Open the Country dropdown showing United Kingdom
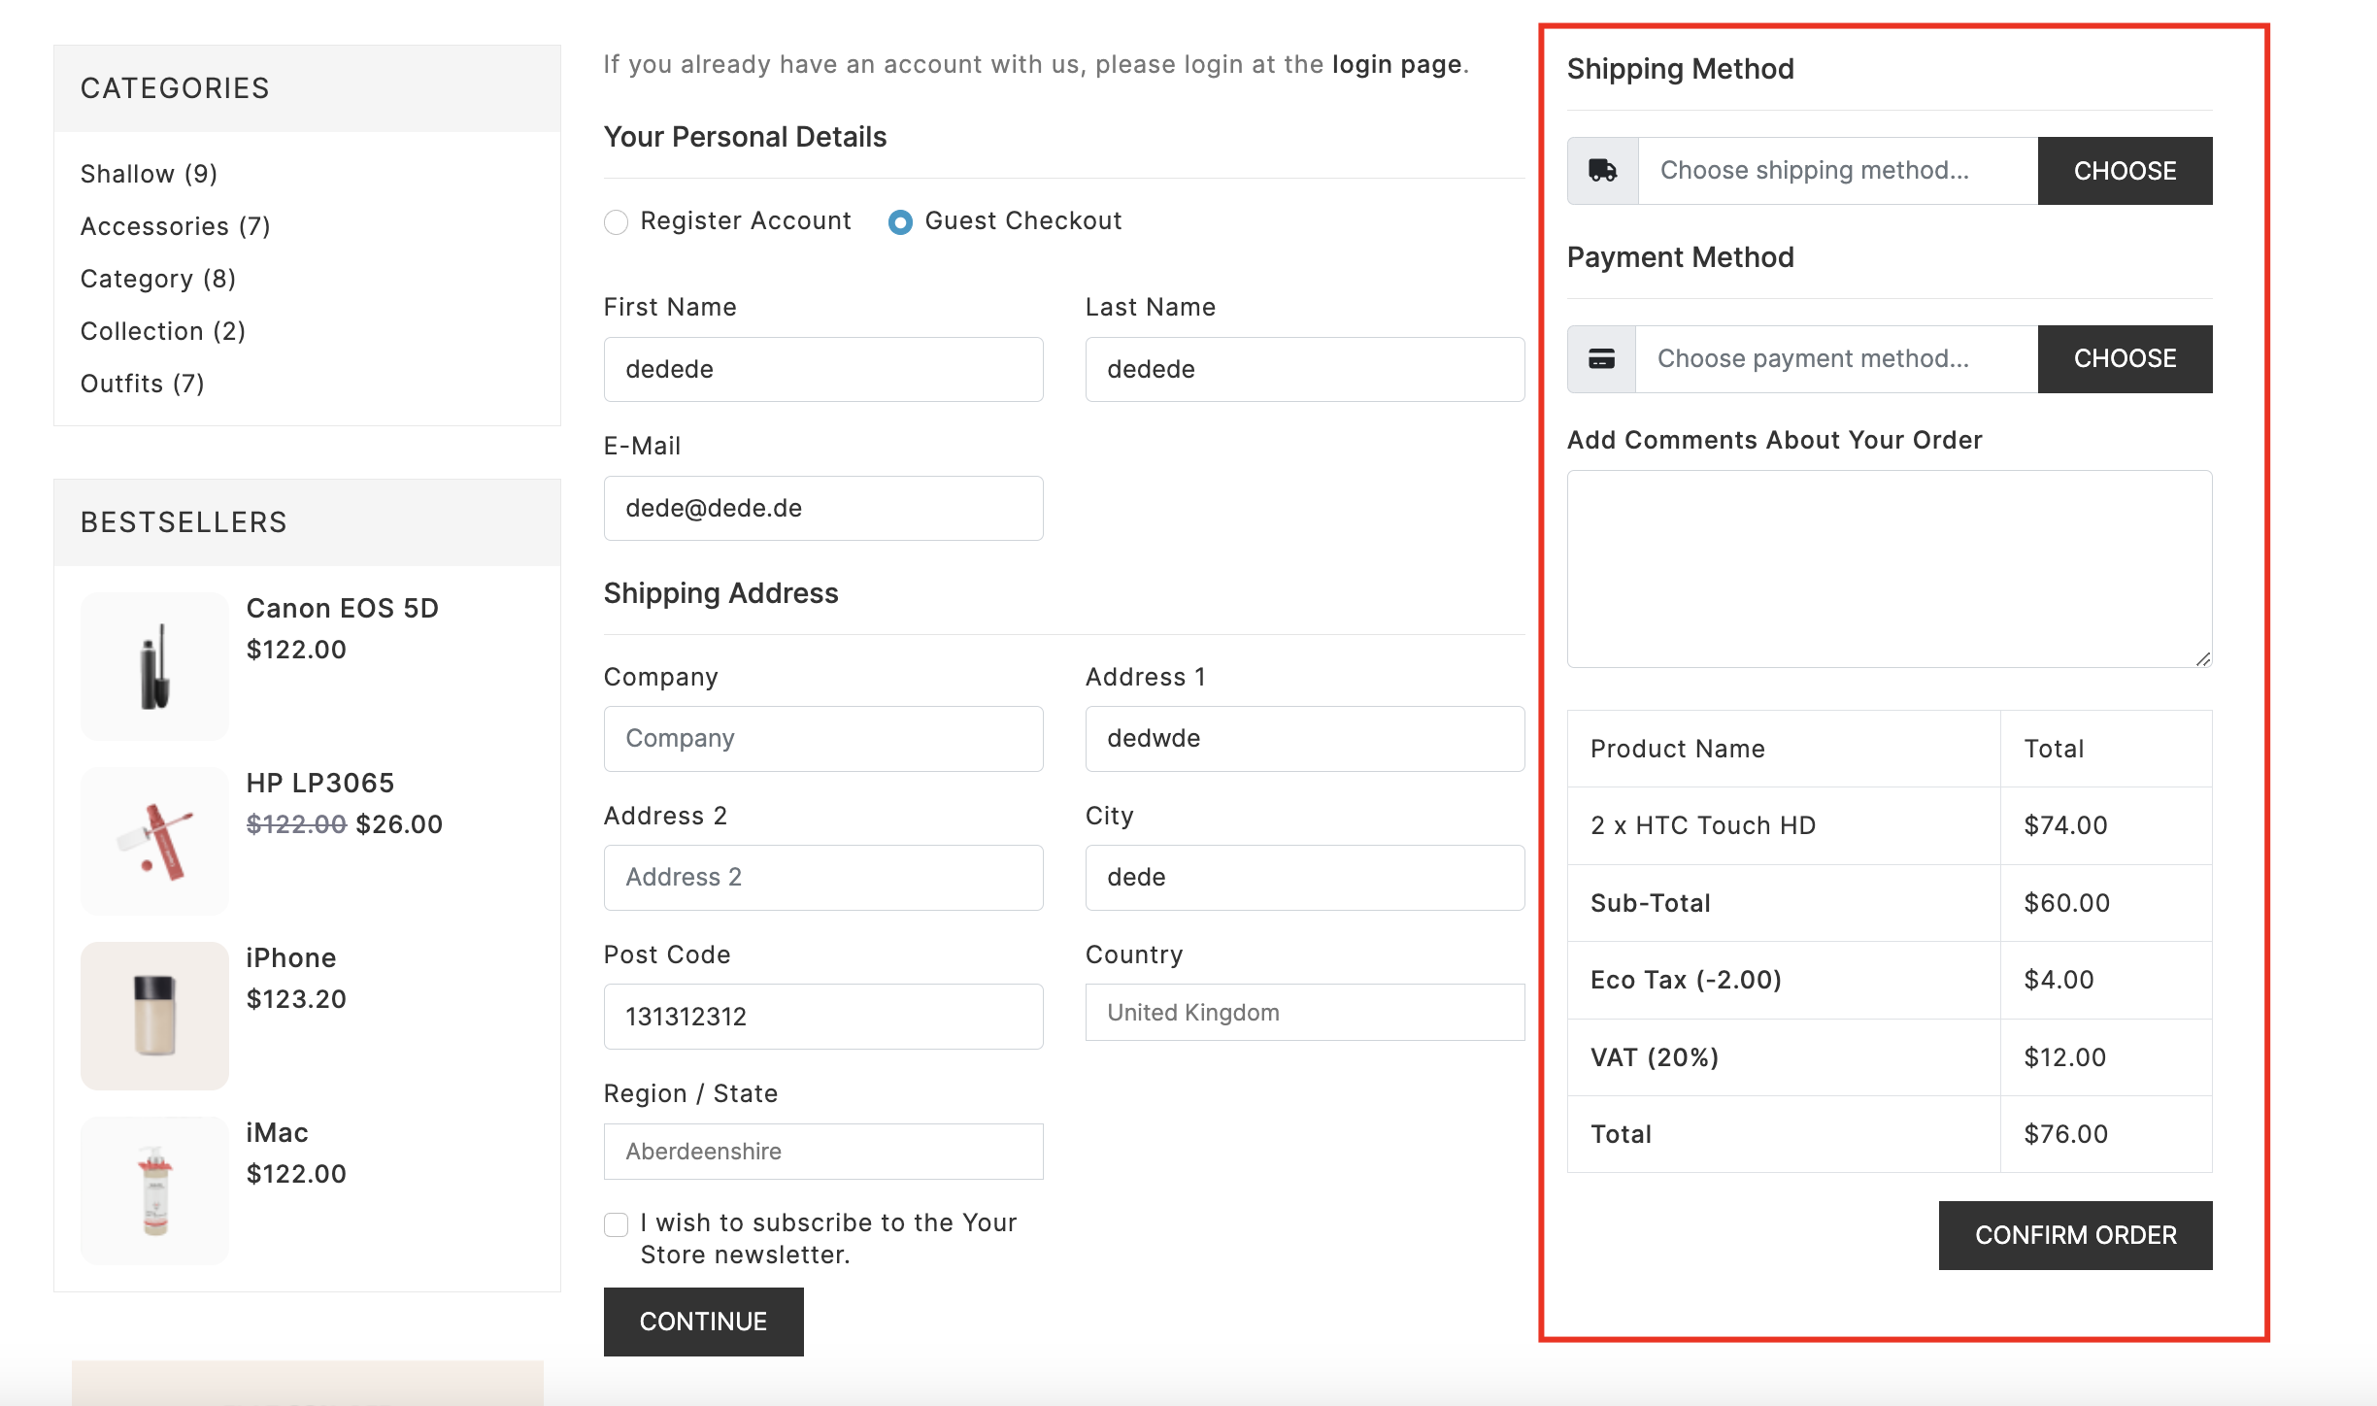The width and height of the screenshot is (2377, 1406). click(1305, 1013)
